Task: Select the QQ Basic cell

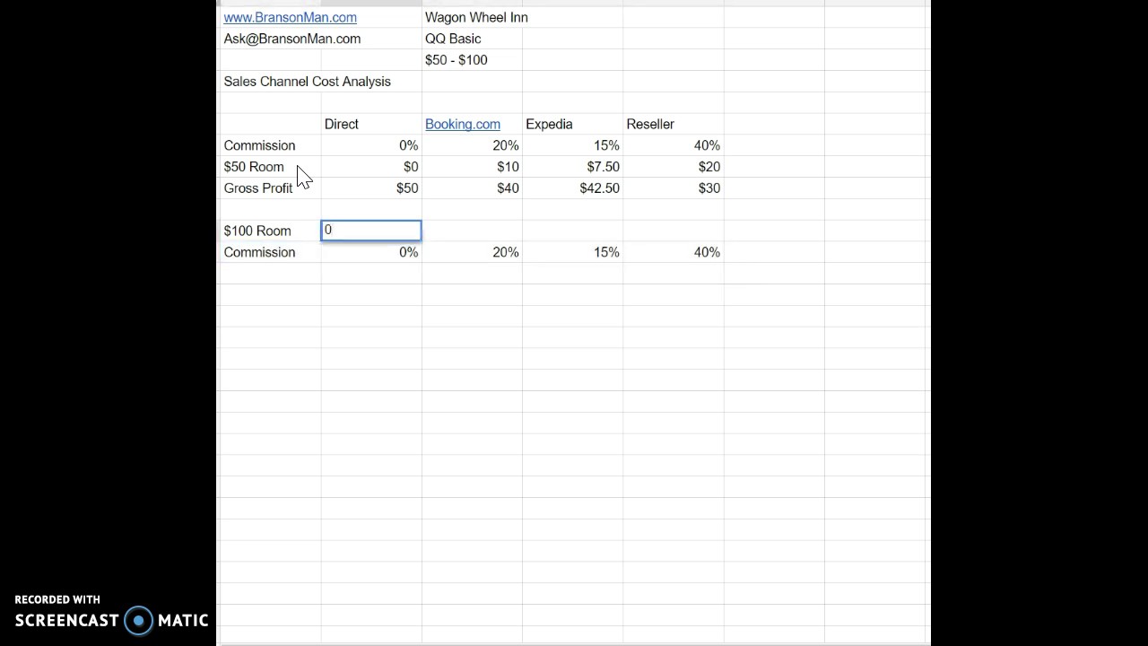Action: tap(453, 39)
